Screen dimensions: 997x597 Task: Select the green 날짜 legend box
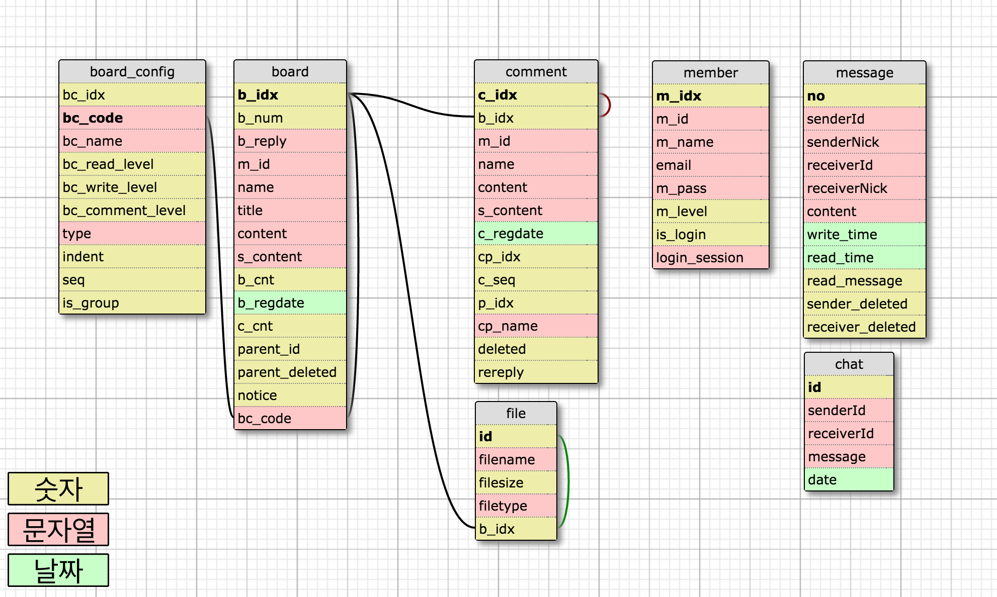pyautogui.click(x=58, y=570)
